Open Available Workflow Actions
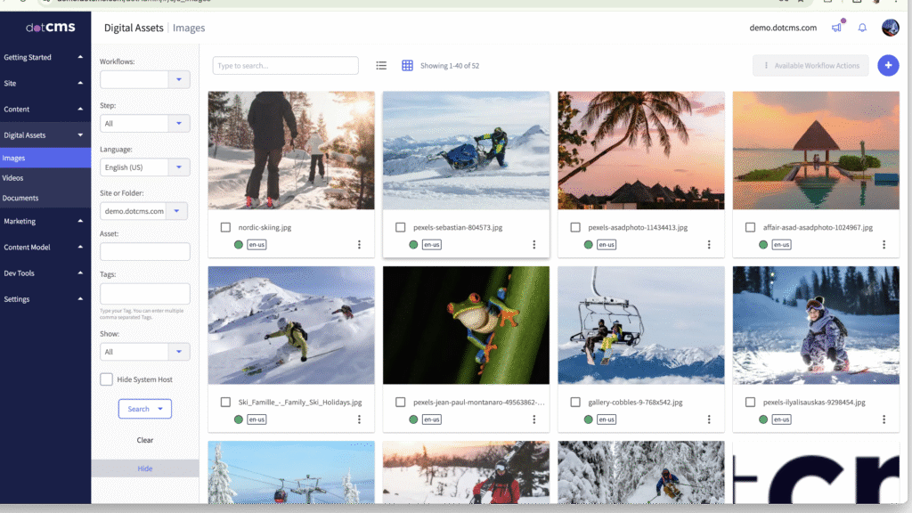The image size is (912, 513). [810, 66]
